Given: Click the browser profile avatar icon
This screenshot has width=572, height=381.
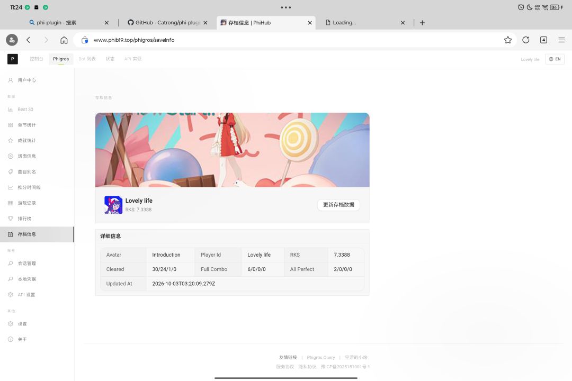Looking at the screenshot, I should click(x=12, y=40).
